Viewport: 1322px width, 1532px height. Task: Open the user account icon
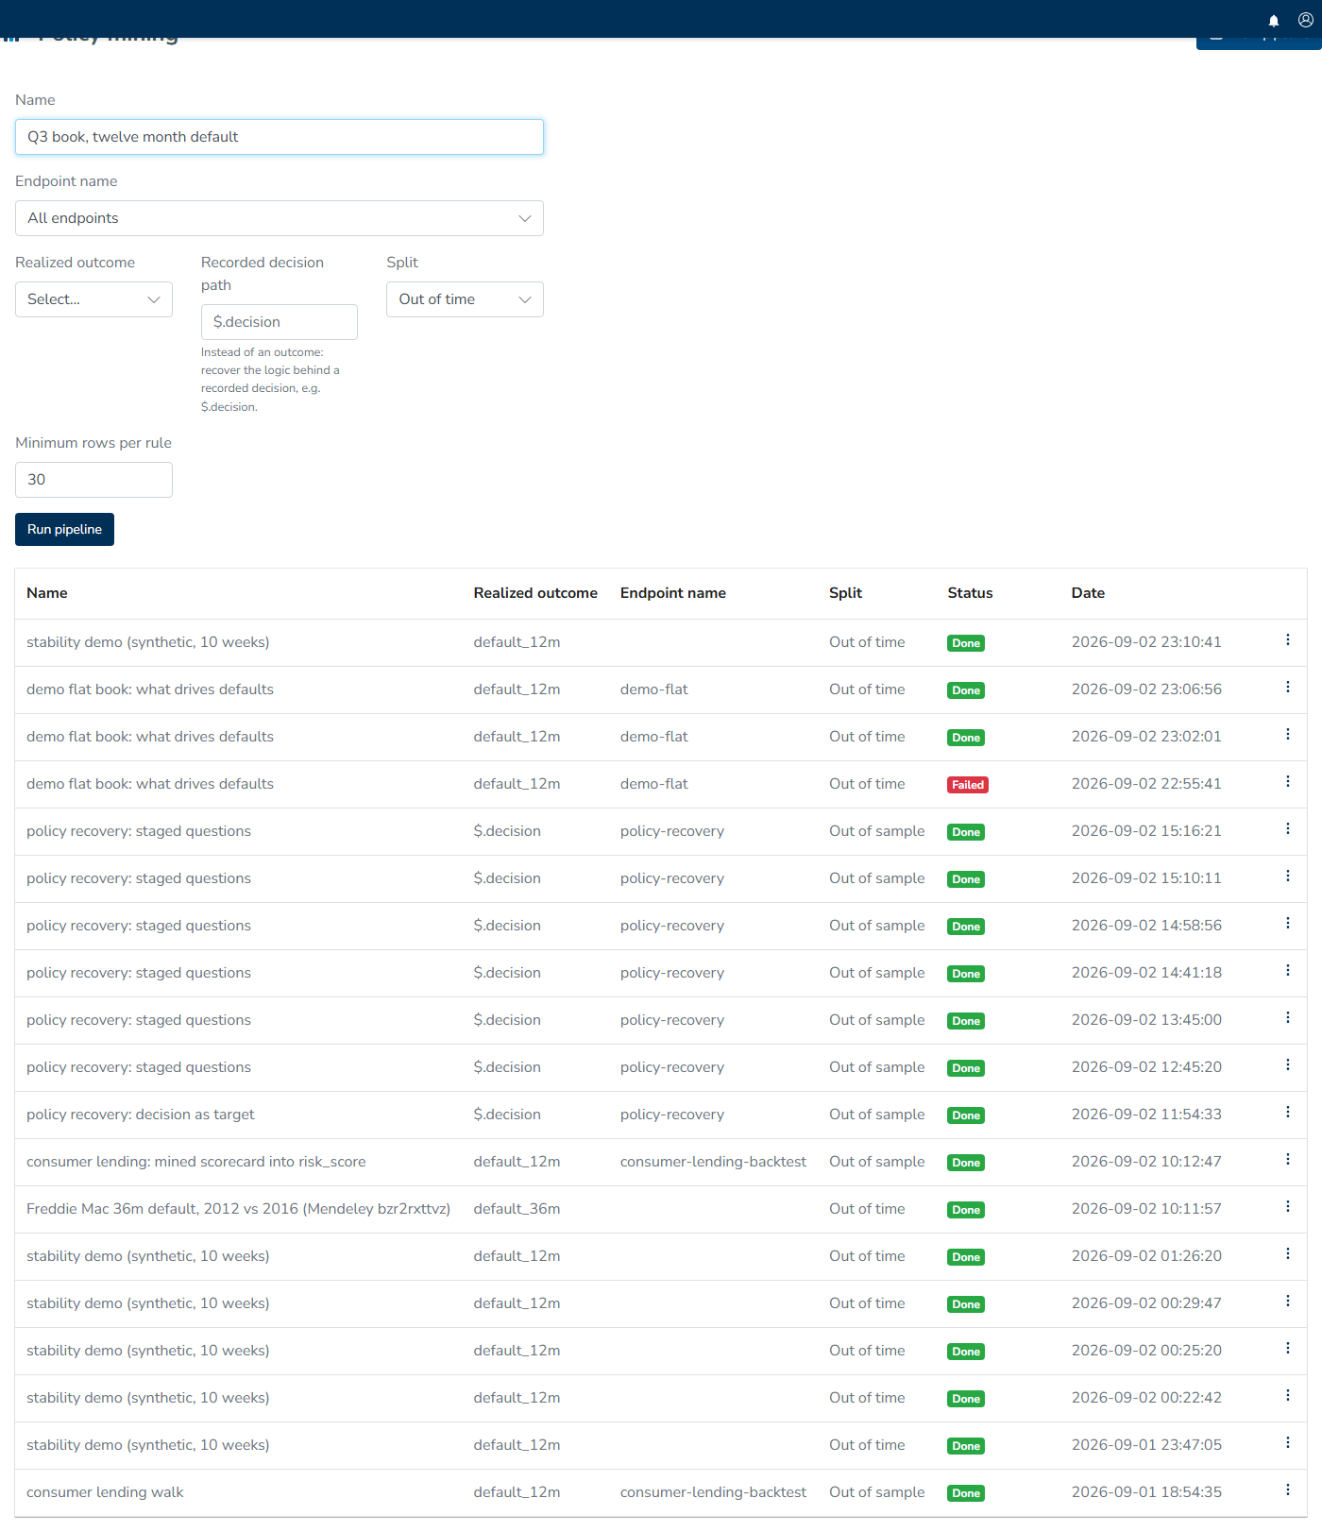(x=1306, y=20)
